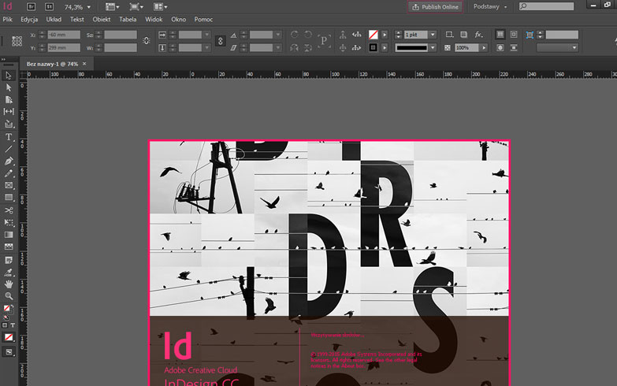Select the Pen tool
Image resolution: width=617 pixels, height=386 pixels.
pos(8,161)
